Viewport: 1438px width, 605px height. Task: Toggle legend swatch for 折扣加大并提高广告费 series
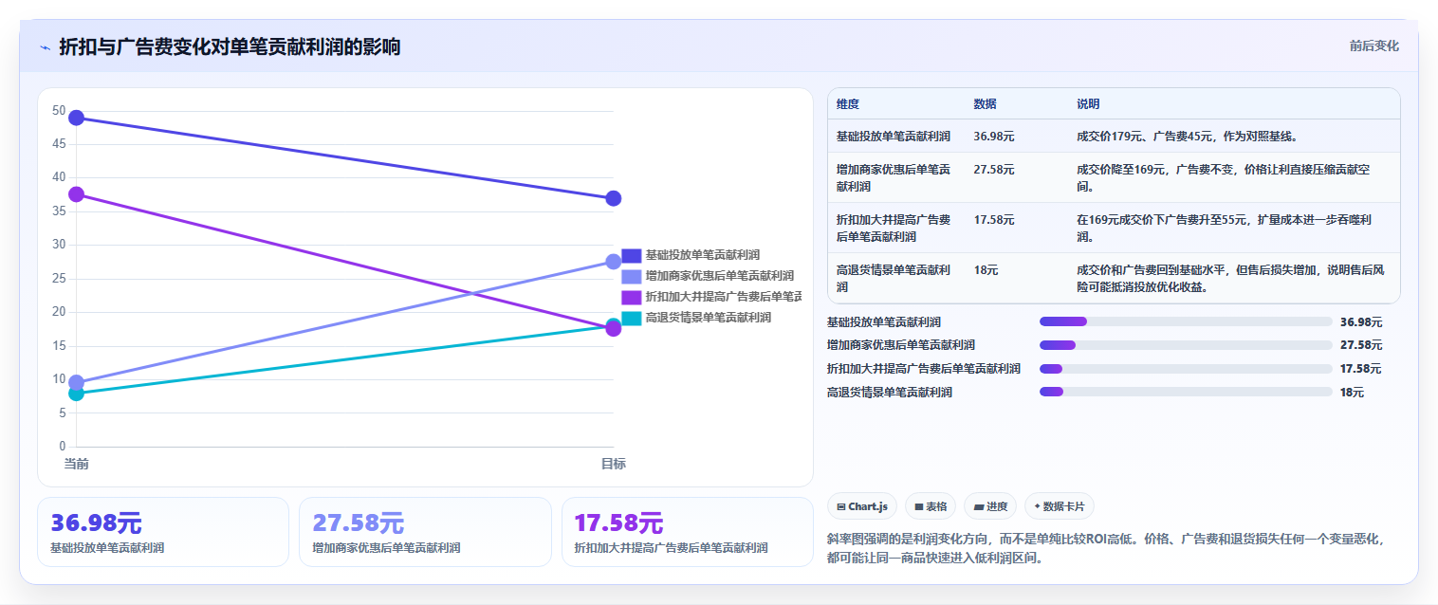(x=632, y=297)
